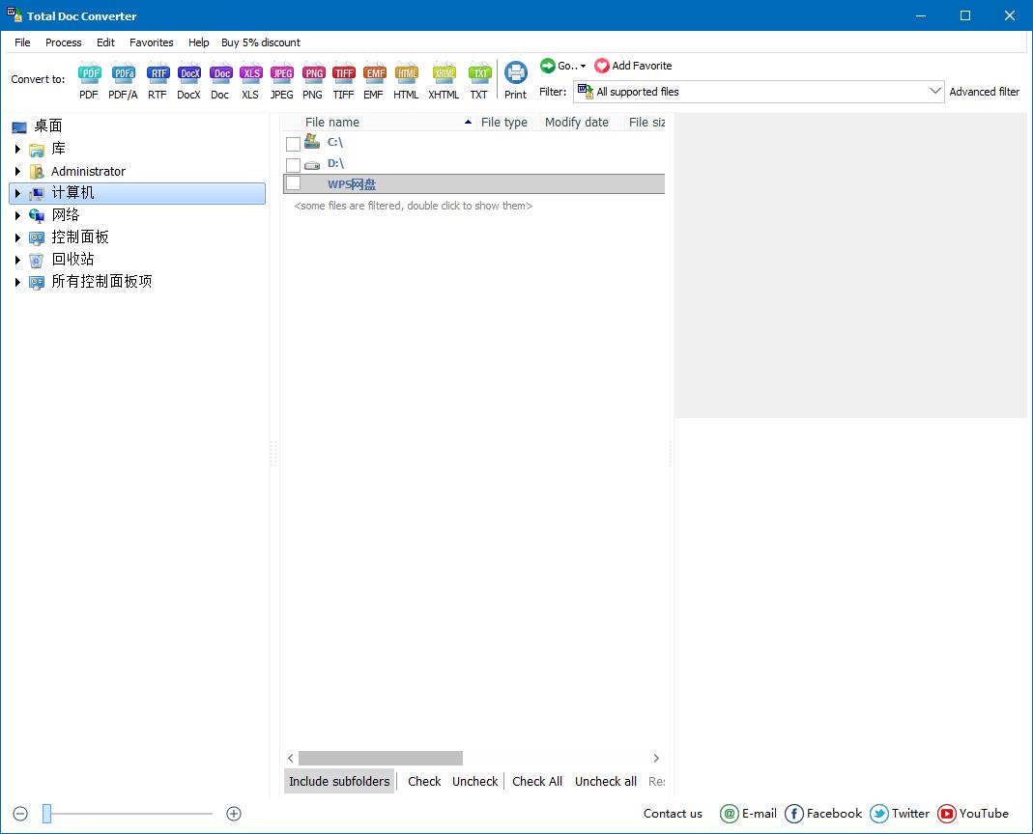Click the horizontal scrollbar thumb

380,759
